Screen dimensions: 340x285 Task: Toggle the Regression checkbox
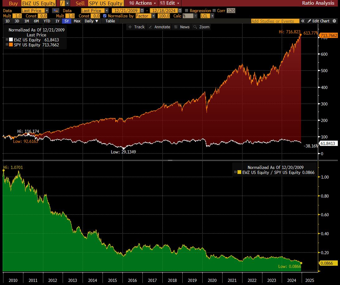coord(186,11)
